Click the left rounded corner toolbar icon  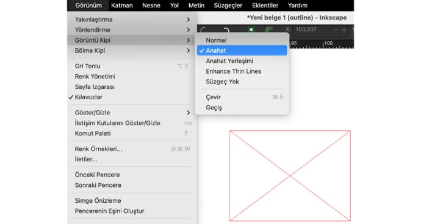pos(204,29)
